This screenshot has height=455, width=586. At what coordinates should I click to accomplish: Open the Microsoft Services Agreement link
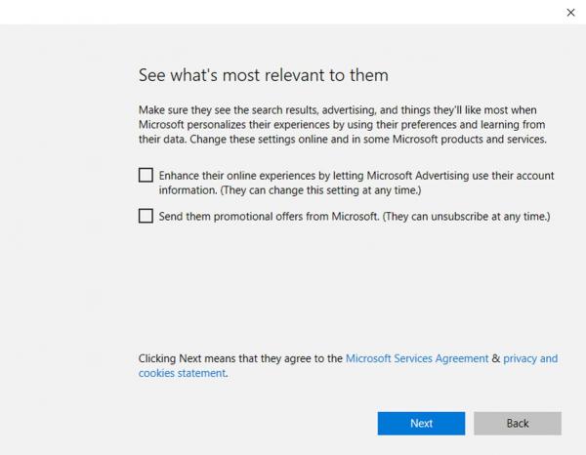click(x=417, y=358)
